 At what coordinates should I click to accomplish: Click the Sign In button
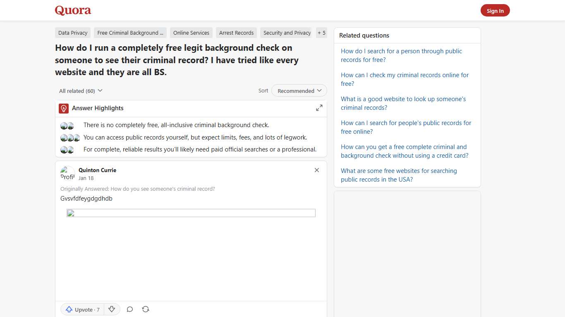point(495,10)
